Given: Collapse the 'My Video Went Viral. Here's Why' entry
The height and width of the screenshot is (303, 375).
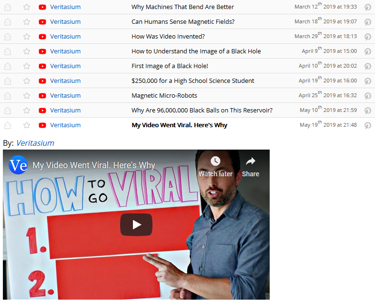Looking at the screenshot, I should (179, 125).
